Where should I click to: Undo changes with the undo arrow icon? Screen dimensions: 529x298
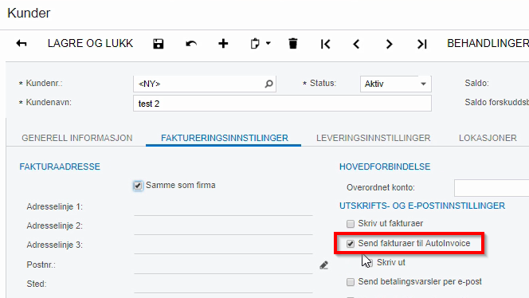click(x=191, y=44)
